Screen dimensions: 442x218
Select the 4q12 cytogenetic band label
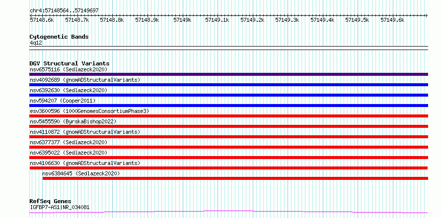pos(36,43)
